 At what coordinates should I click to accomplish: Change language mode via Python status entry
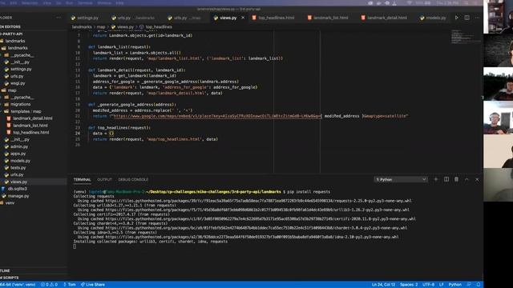coord(454,285)
